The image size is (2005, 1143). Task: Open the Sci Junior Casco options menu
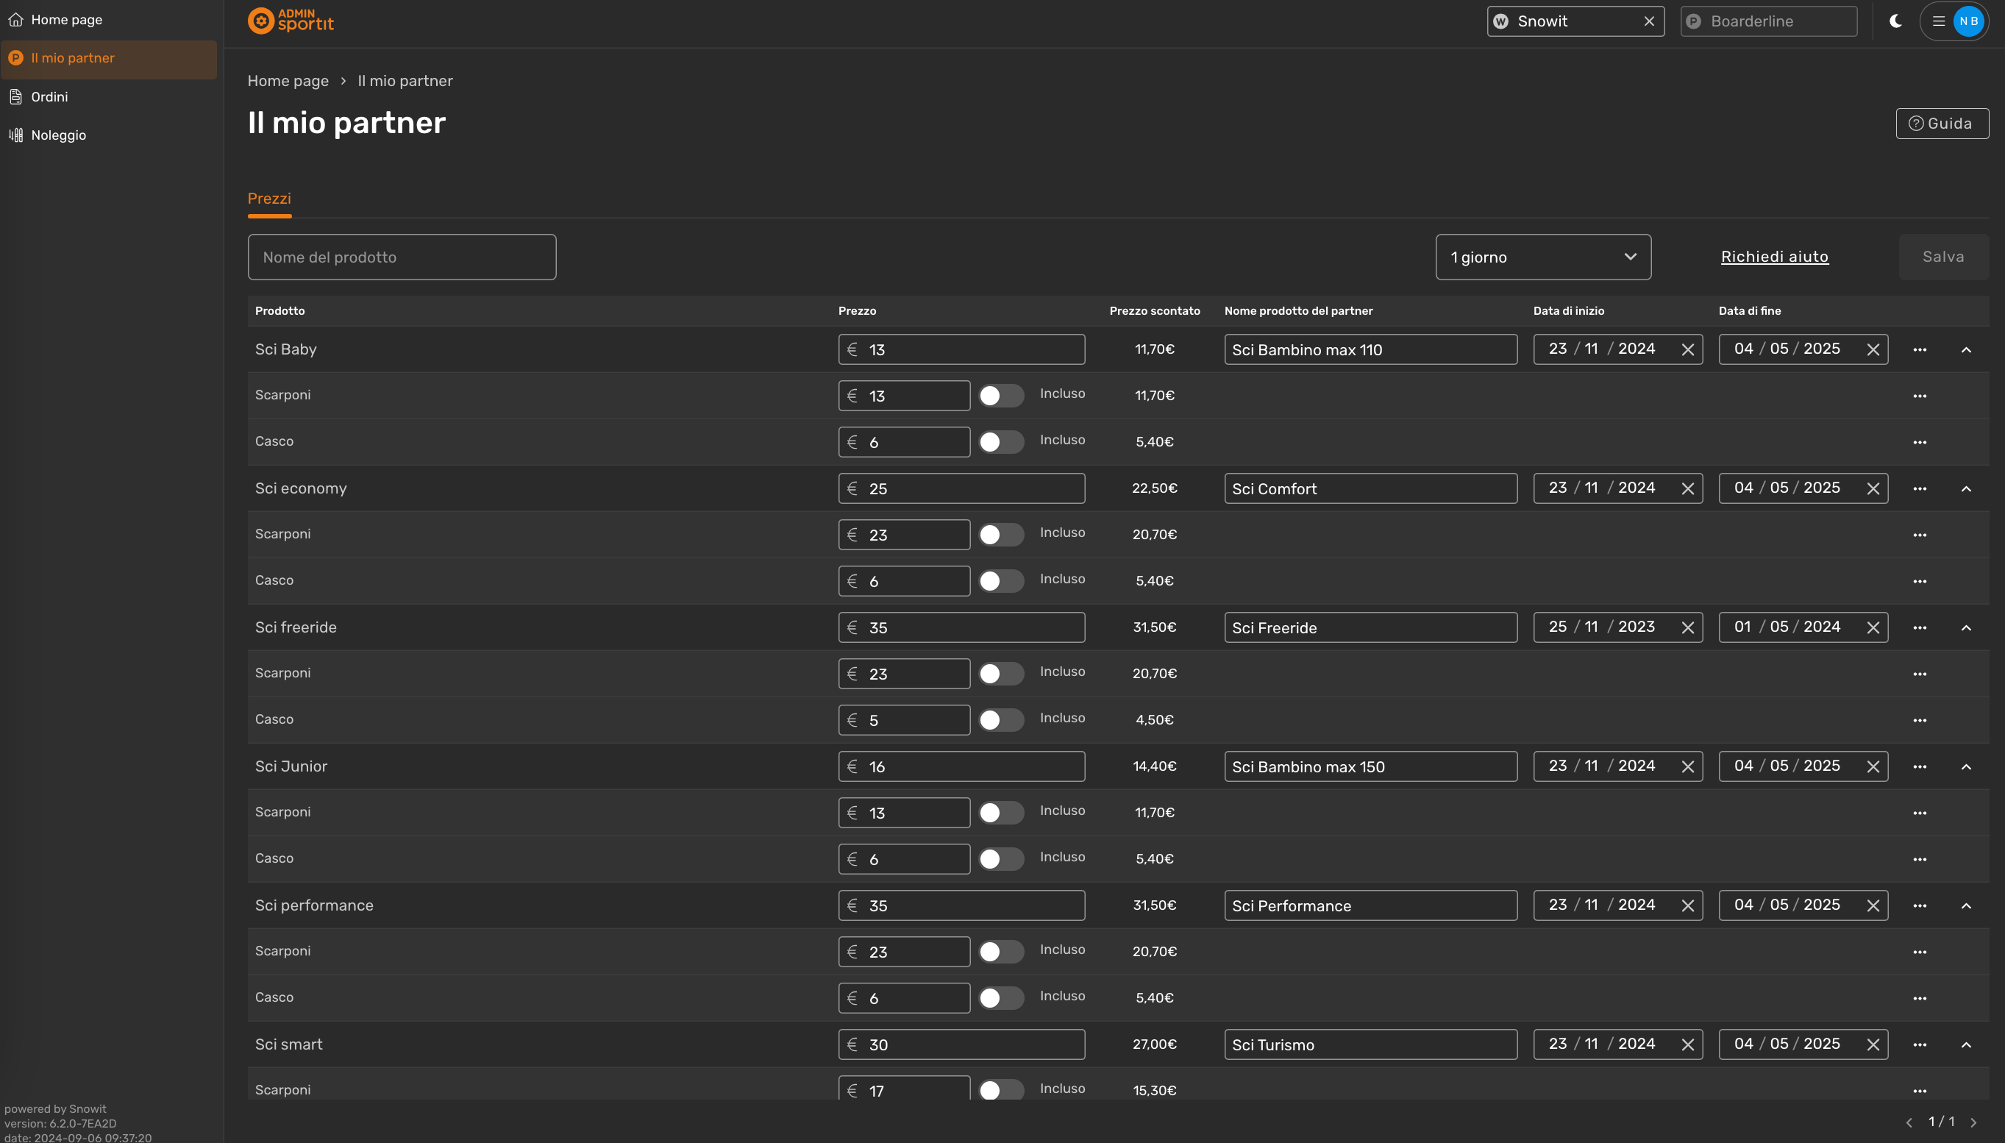coord(1920,860)
